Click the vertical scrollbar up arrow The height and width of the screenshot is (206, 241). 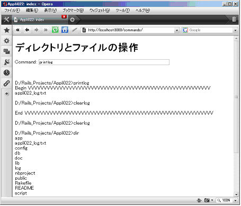tap(236, 38)
